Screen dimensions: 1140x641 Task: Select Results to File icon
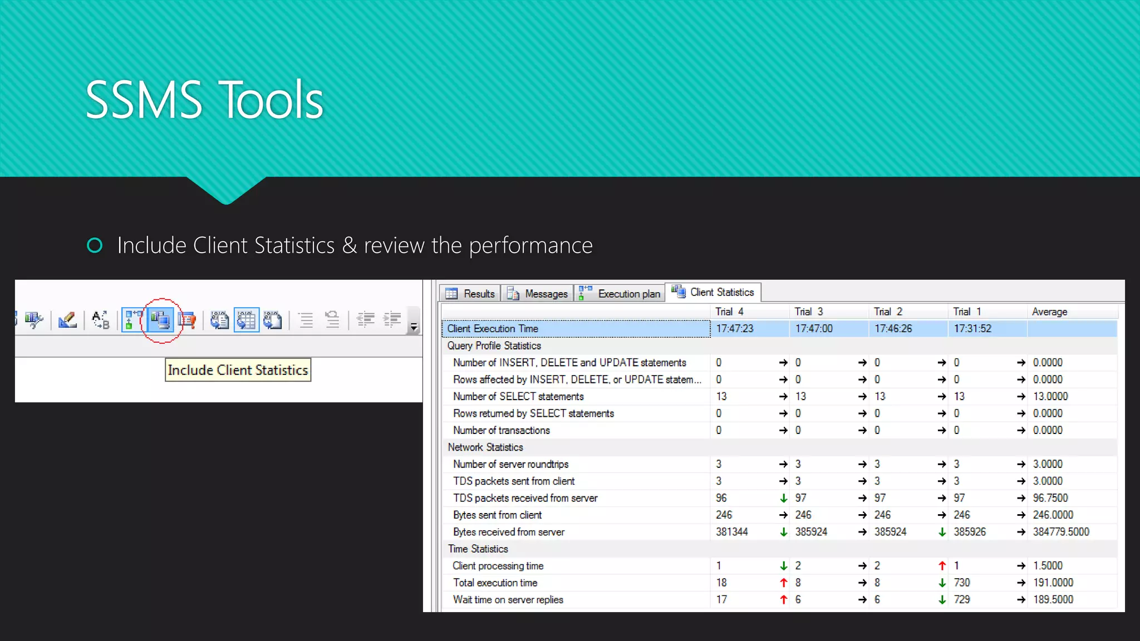(x=273, y=320)
